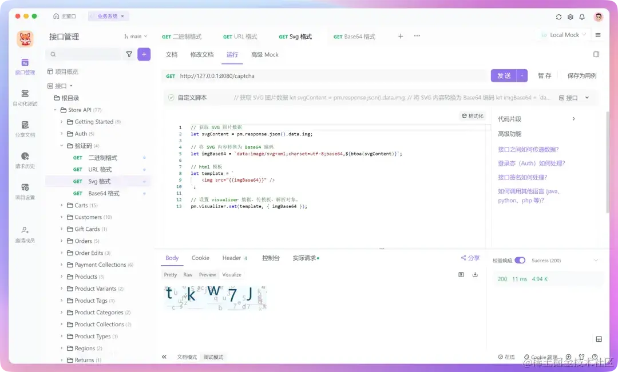Open the main branch dropdown

(135, 35)
